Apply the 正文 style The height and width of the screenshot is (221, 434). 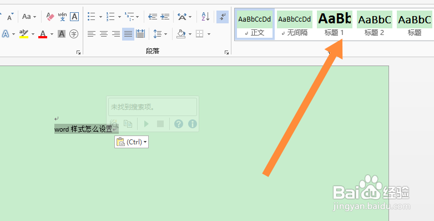pos(255,24)
